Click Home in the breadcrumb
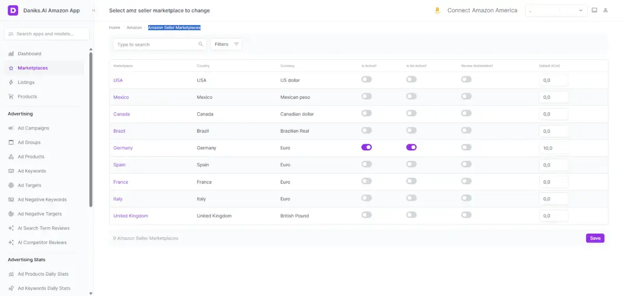Screen dimensions: 624x296 [114, 28]
